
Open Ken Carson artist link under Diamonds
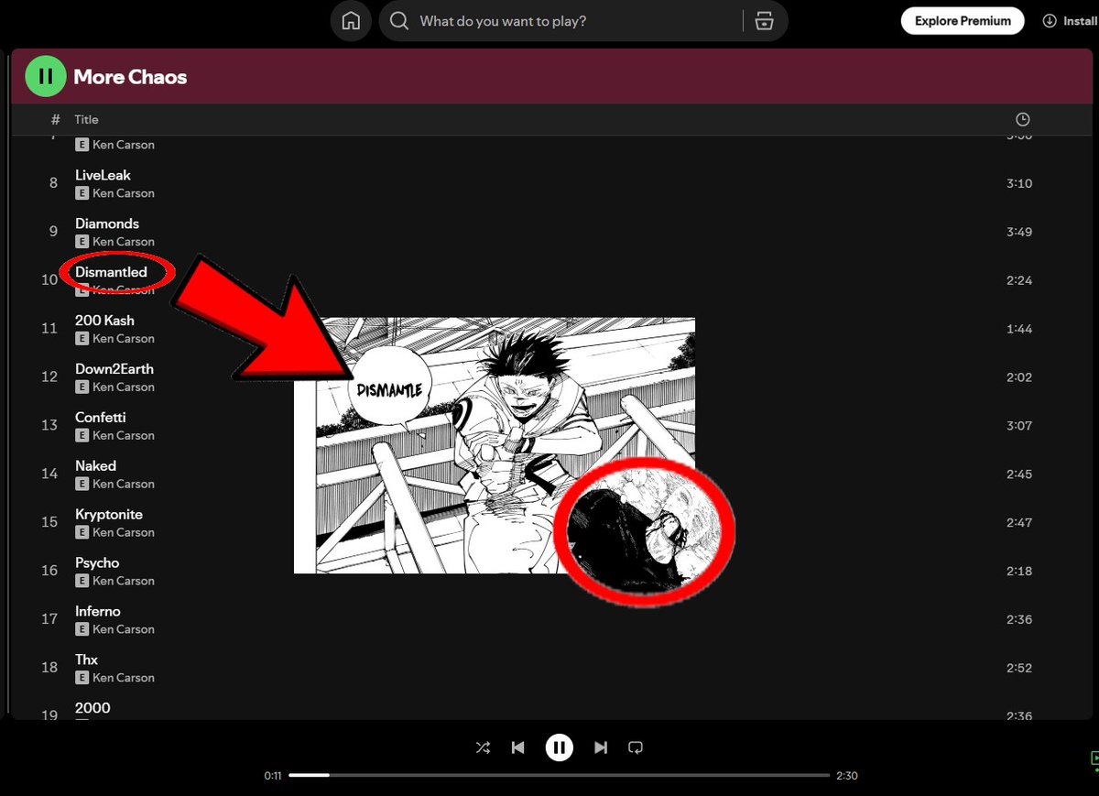pos(124,242)
